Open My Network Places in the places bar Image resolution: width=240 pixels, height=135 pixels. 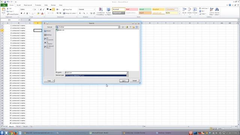click(x=49, y=47)
